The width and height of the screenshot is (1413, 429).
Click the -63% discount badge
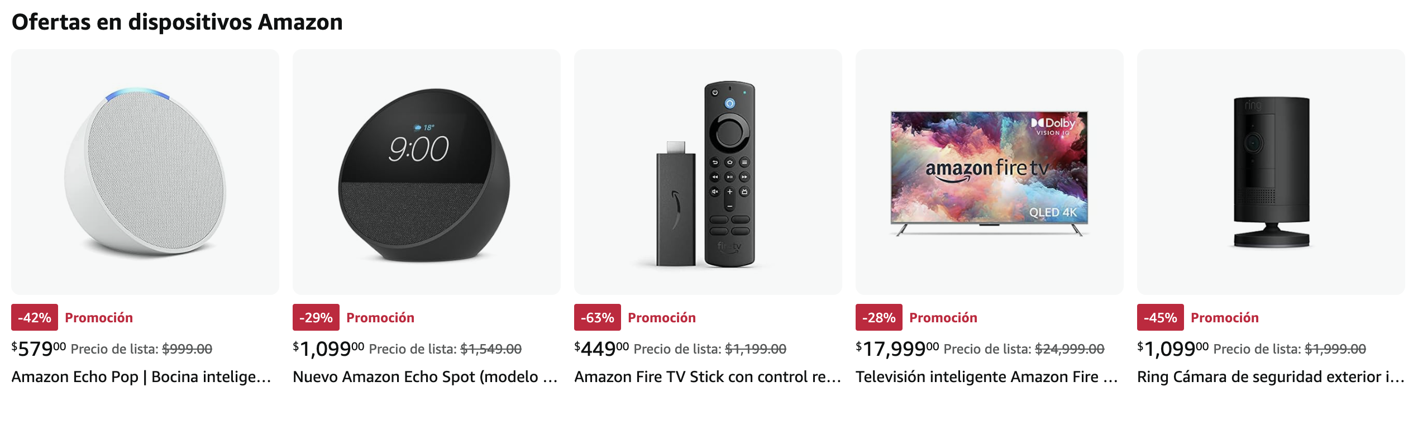click(x=598, y=317)
